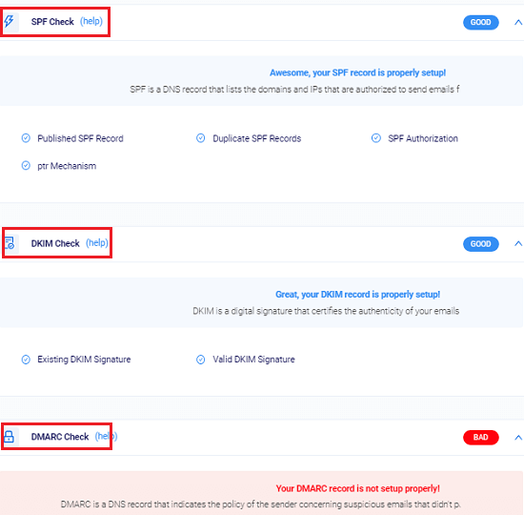Click the GOOD badge for DKIM Check
524x515 pixels.
(x=481, y=244)
